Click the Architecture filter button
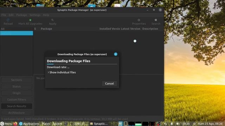The width and height of the screenshot is (225, 126). (17, 113)
